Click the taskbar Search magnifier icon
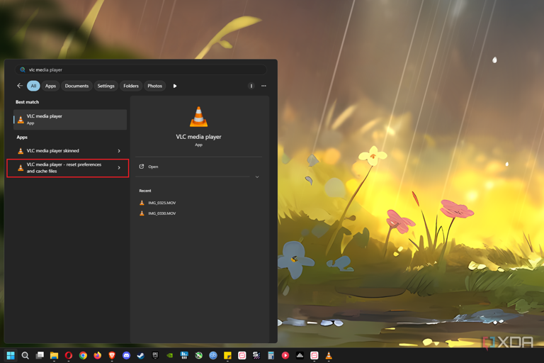This screenshot has height=363, width=544. (x=25, y=355)
